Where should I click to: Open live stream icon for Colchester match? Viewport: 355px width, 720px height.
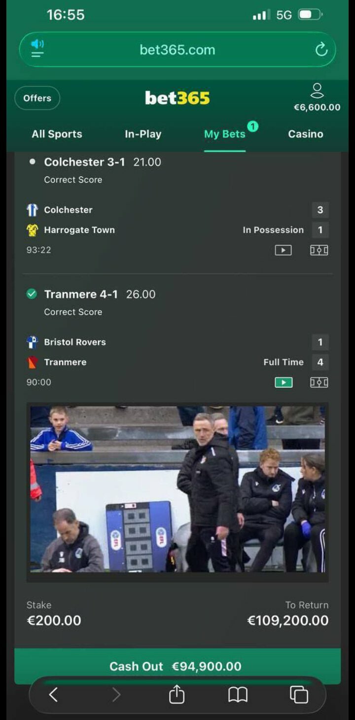(x=283, y=250)
